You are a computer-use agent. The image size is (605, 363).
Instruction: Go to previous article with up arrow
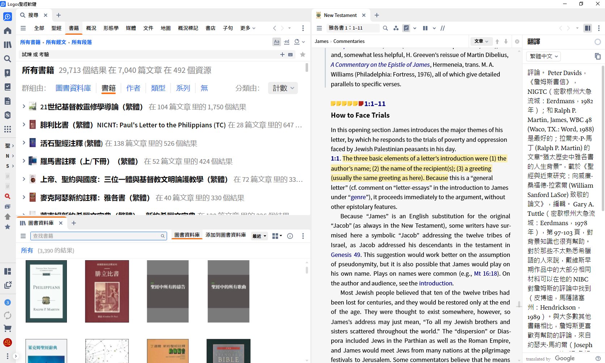tap(497, 41)
